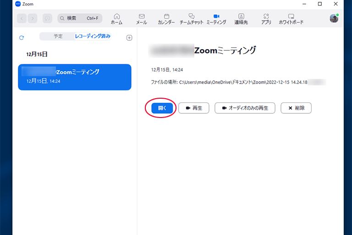Open the メール (Mail) tab

142,19
